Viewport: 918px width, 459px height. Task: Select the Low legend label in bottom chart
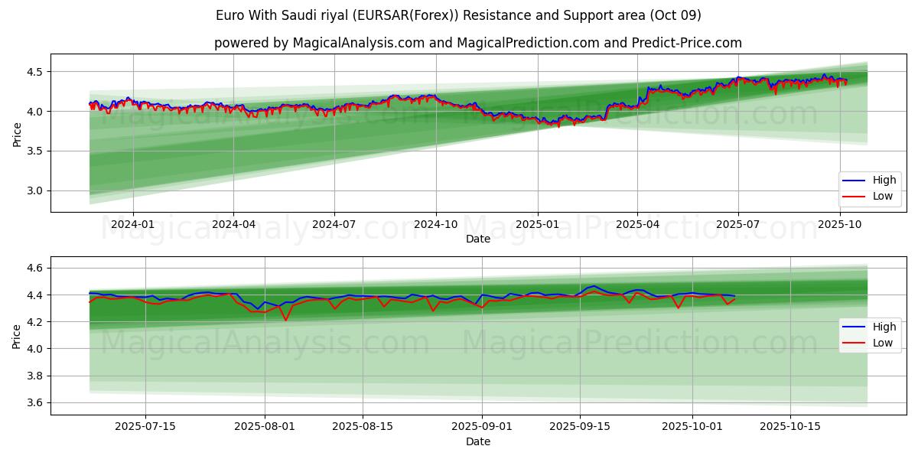(882, 343)
